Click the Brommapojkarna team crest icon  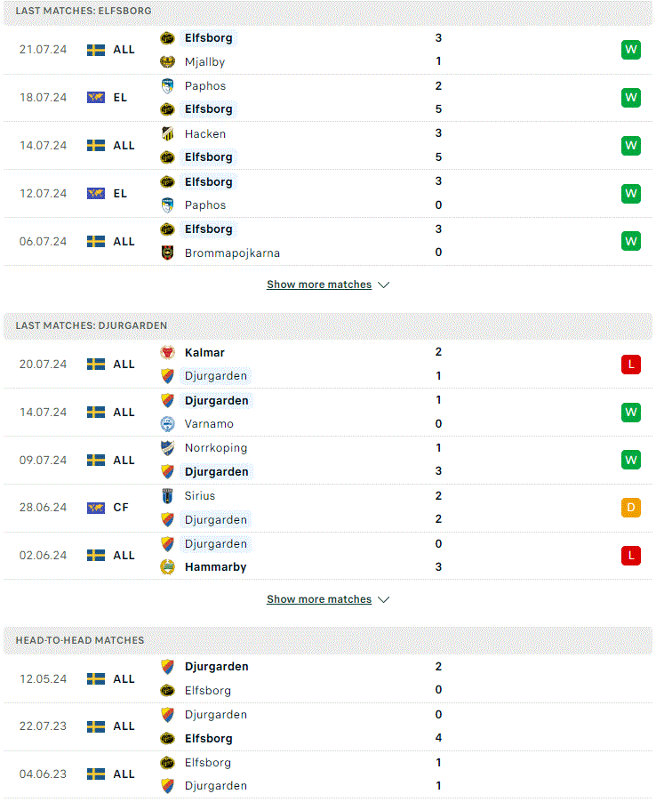167,253
